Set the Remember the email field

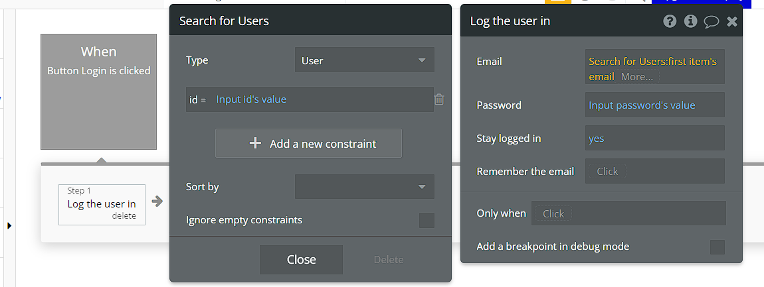(x=655, y=171)
